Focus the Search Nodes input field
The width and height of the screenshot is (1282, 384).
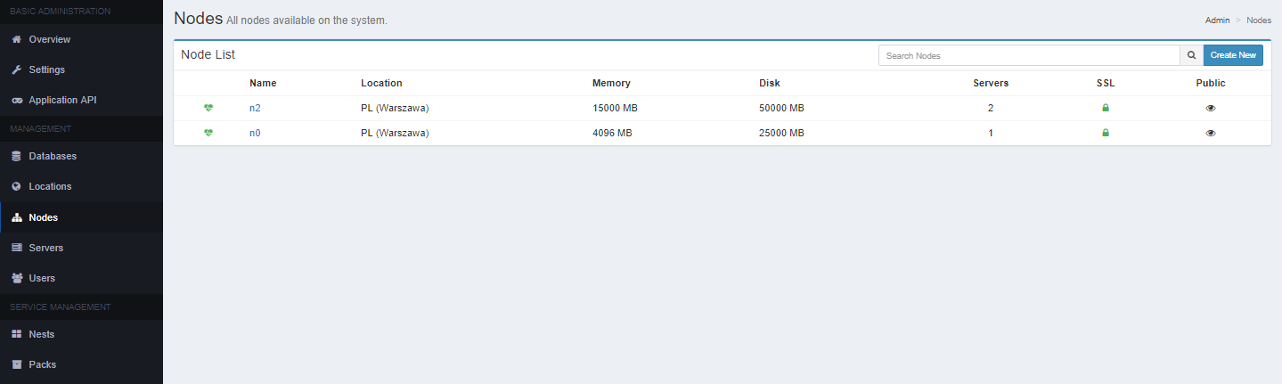click(1029, 55)
